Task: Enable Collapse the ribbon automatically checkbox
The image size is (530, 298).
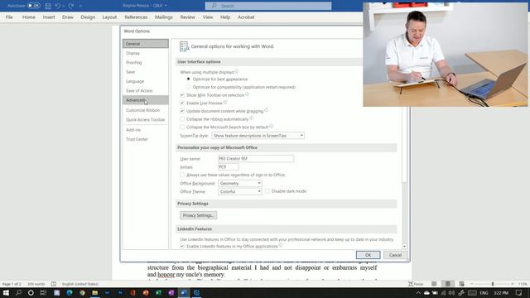Action: coord(182,119)
